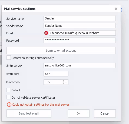Check Do not validate server certificates
The height and width of the screenshot is (124, 129).
[x=9, y=97]
